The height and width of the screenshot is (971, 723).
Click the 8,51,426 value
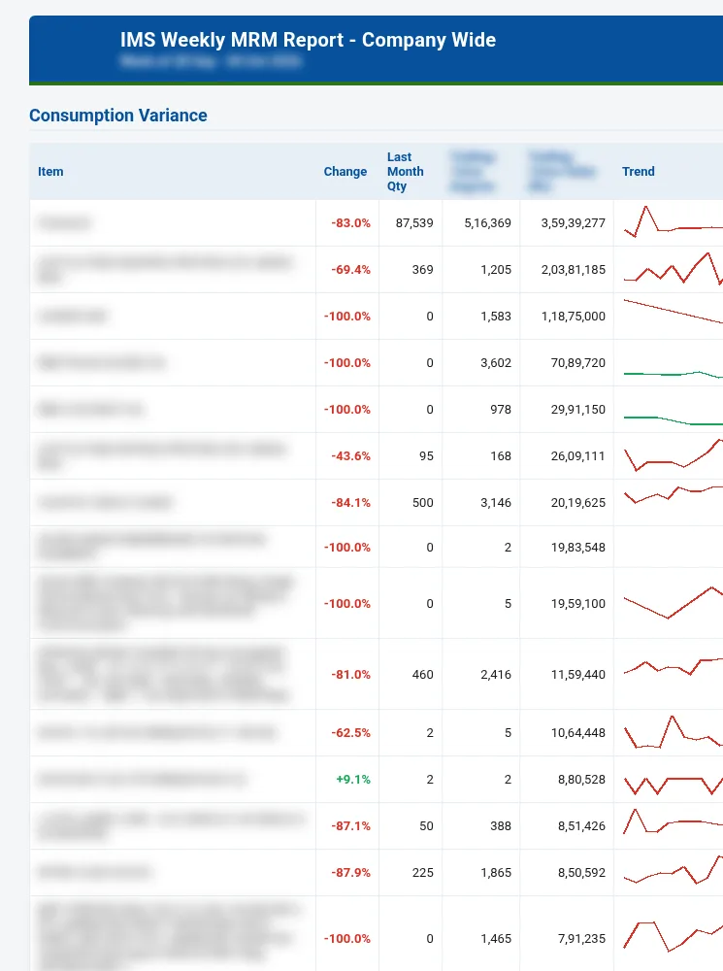[582, 825]
